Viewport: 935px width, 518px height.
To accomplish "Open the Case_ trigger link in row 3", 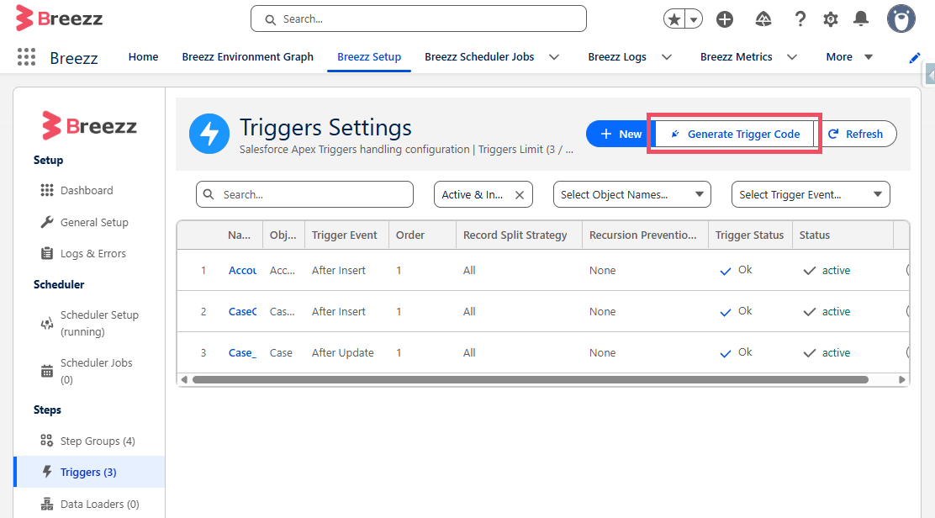I will (243, 353).
